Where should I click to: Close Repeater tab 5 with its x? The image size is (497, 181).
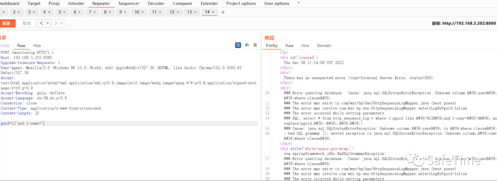[64, 12]
